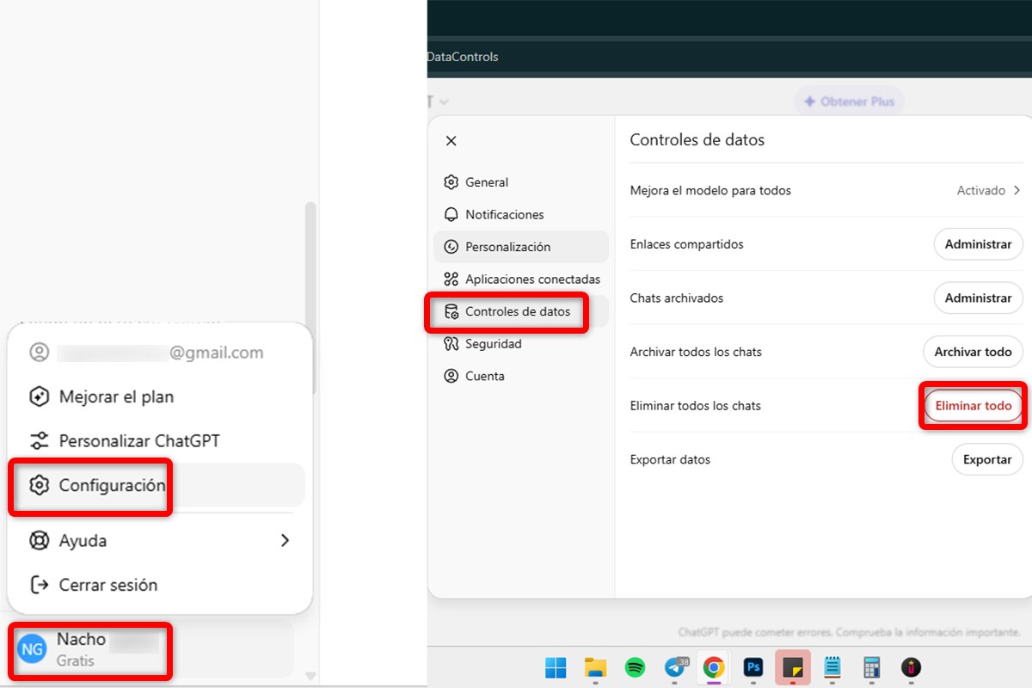Viewport: 1032px width, 688px height.
Task: Open Telegram from the taskbar
Action: pos(676,667)
